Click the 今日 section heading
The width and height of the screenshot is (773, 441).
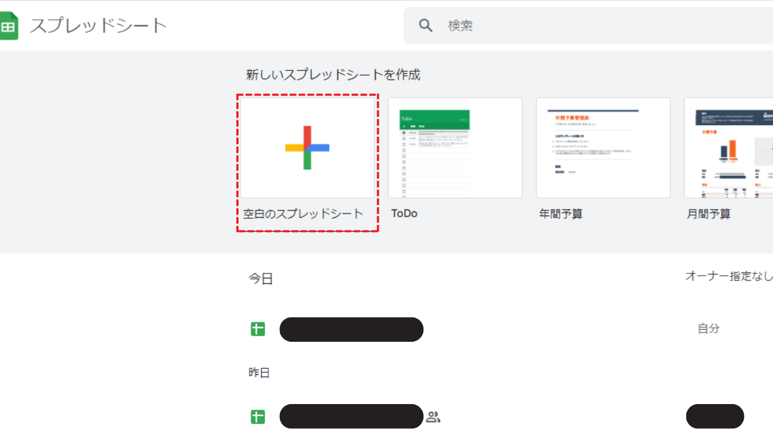(261, 279)
